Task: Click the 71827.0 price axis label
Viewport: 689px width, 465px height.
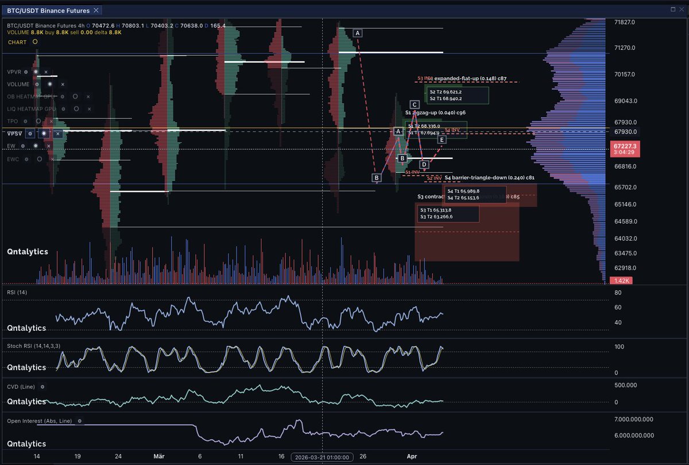Action: (624, 22)
